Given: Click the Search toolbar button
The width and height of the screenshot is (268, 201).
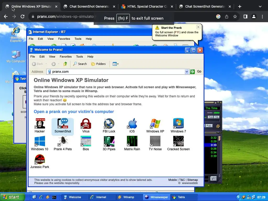Looking at the screenshot, I should [80, 64].
